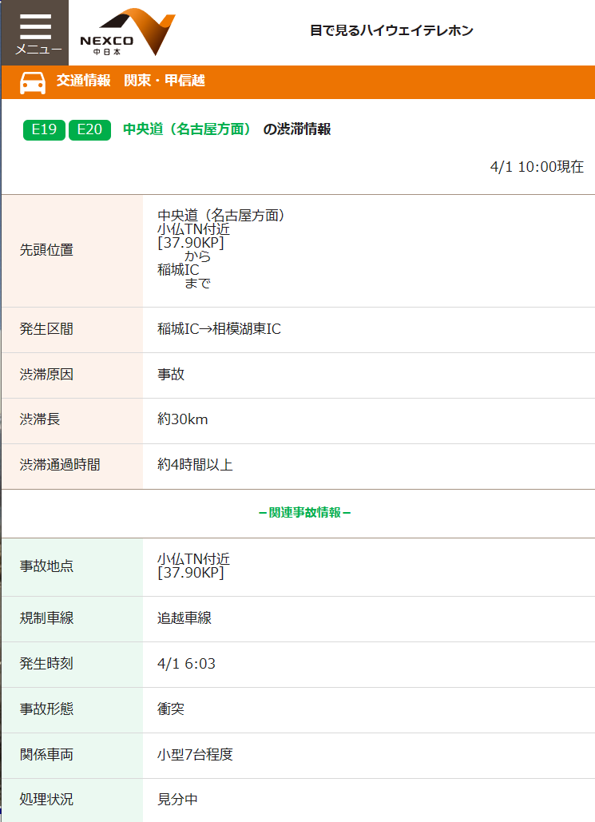Select the 追越車線 value
The image size is (595, 822).
(x=184, y=618)
